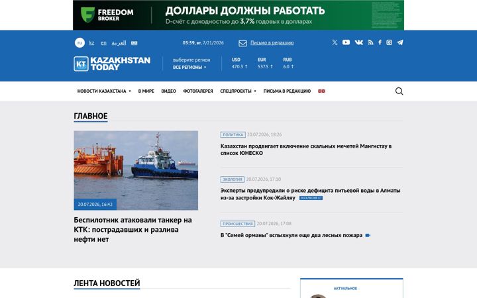Open the tanker photo thumbnail

tap(136, 170)
